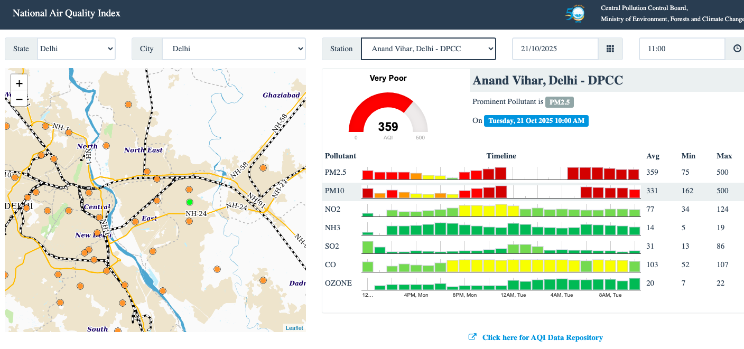Screen dimensions: 744x349
Task: Click the time field showing 11:00
Action: coord(682,49)
